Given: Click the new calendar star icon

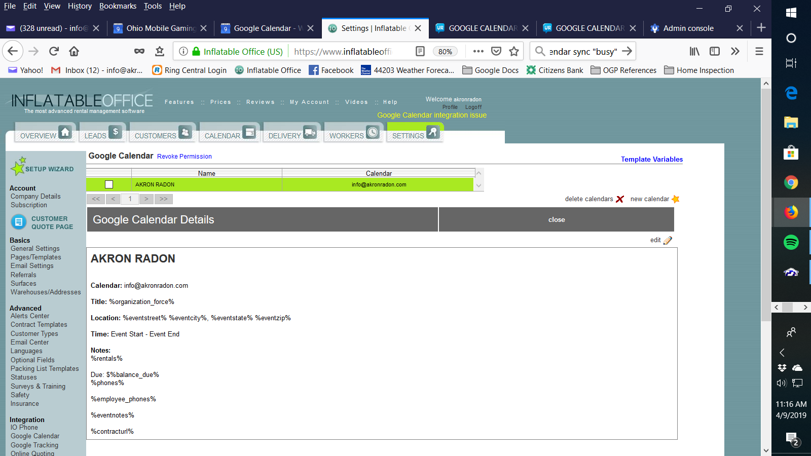Looking at the screenshot, I should click(x=675, y=199).
